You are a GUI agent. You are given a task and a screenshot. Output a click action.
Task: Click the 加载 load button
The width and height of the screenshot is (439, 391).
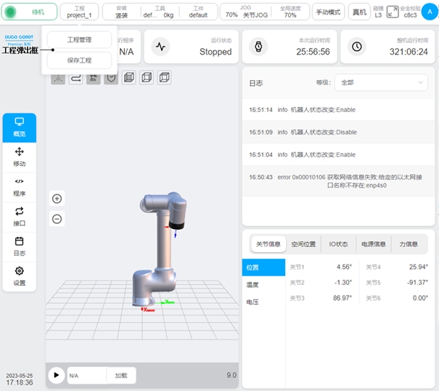(120, 375)
